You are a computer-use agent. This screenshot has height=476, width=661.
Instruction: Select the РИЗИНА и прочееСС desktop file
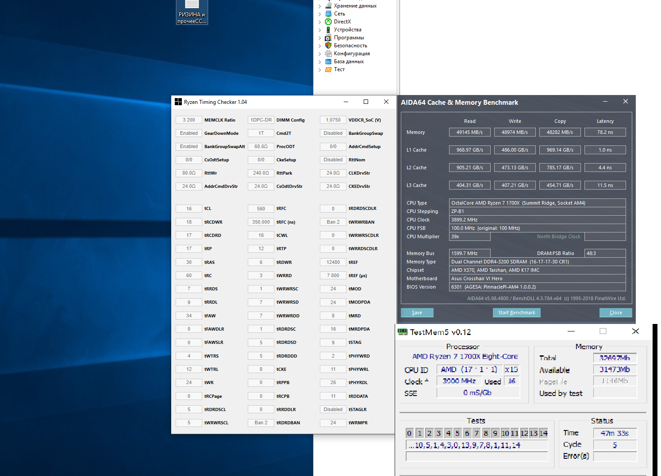point(192,12)
